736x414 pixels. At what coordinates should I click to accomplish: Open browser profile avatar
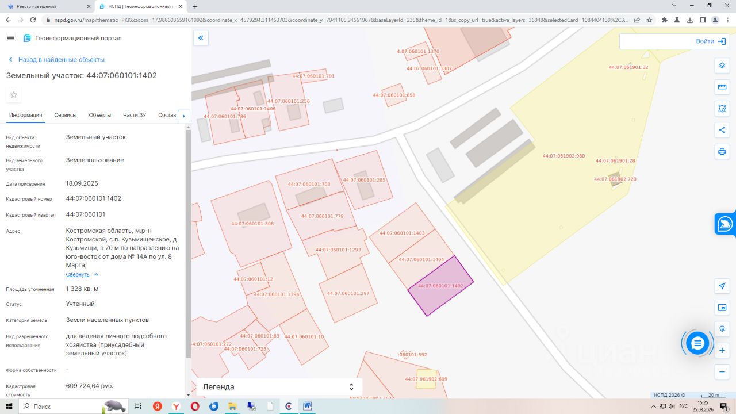pos(715,20)
